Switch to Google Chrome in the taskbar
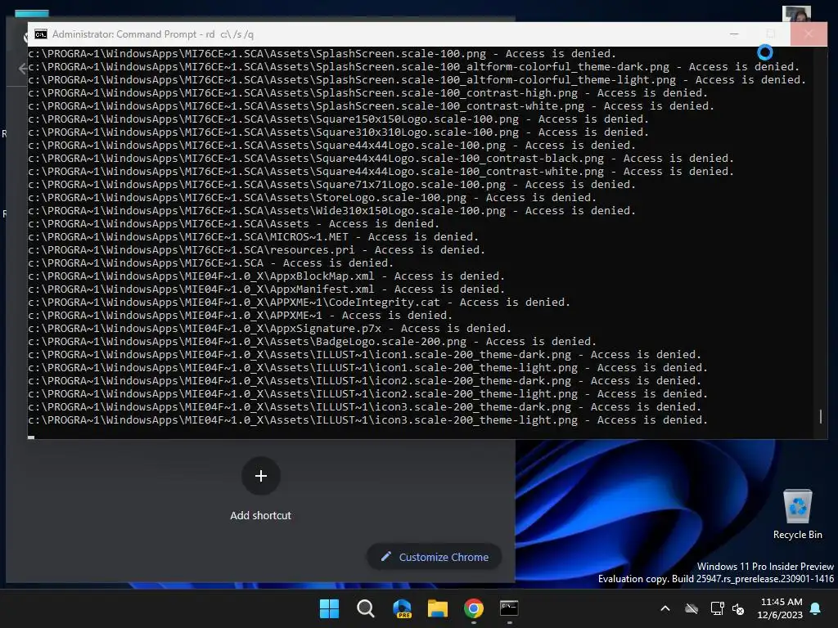Image resolution: width=838 pixels, height=628 pixels. [x=474, y=608]
